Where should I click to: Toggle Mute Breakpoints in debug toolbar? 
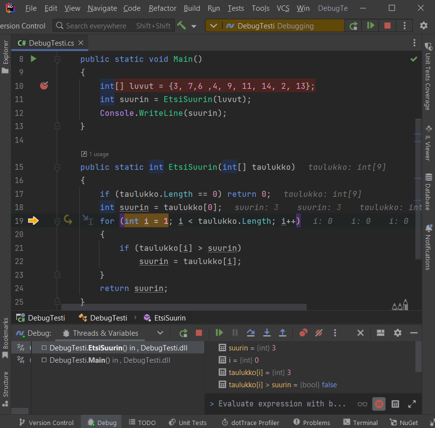coord(319,333)
